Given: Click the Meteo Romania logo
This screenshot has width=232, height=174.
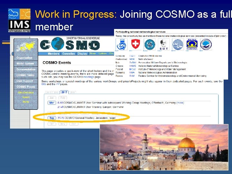Looking at the screenshot, I should [x=192, y=44].
